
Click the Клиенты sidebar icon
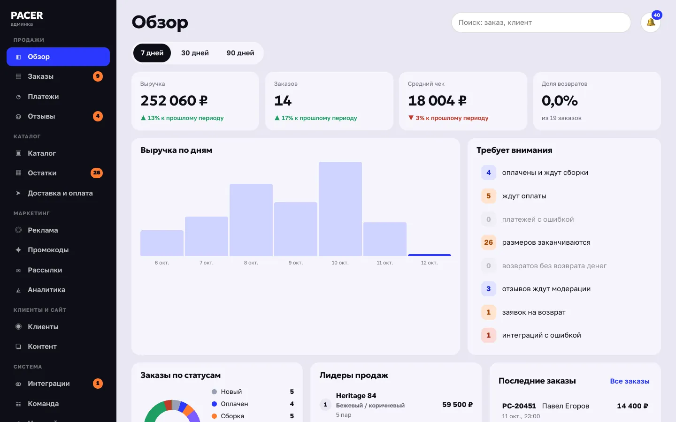(18, 327)
